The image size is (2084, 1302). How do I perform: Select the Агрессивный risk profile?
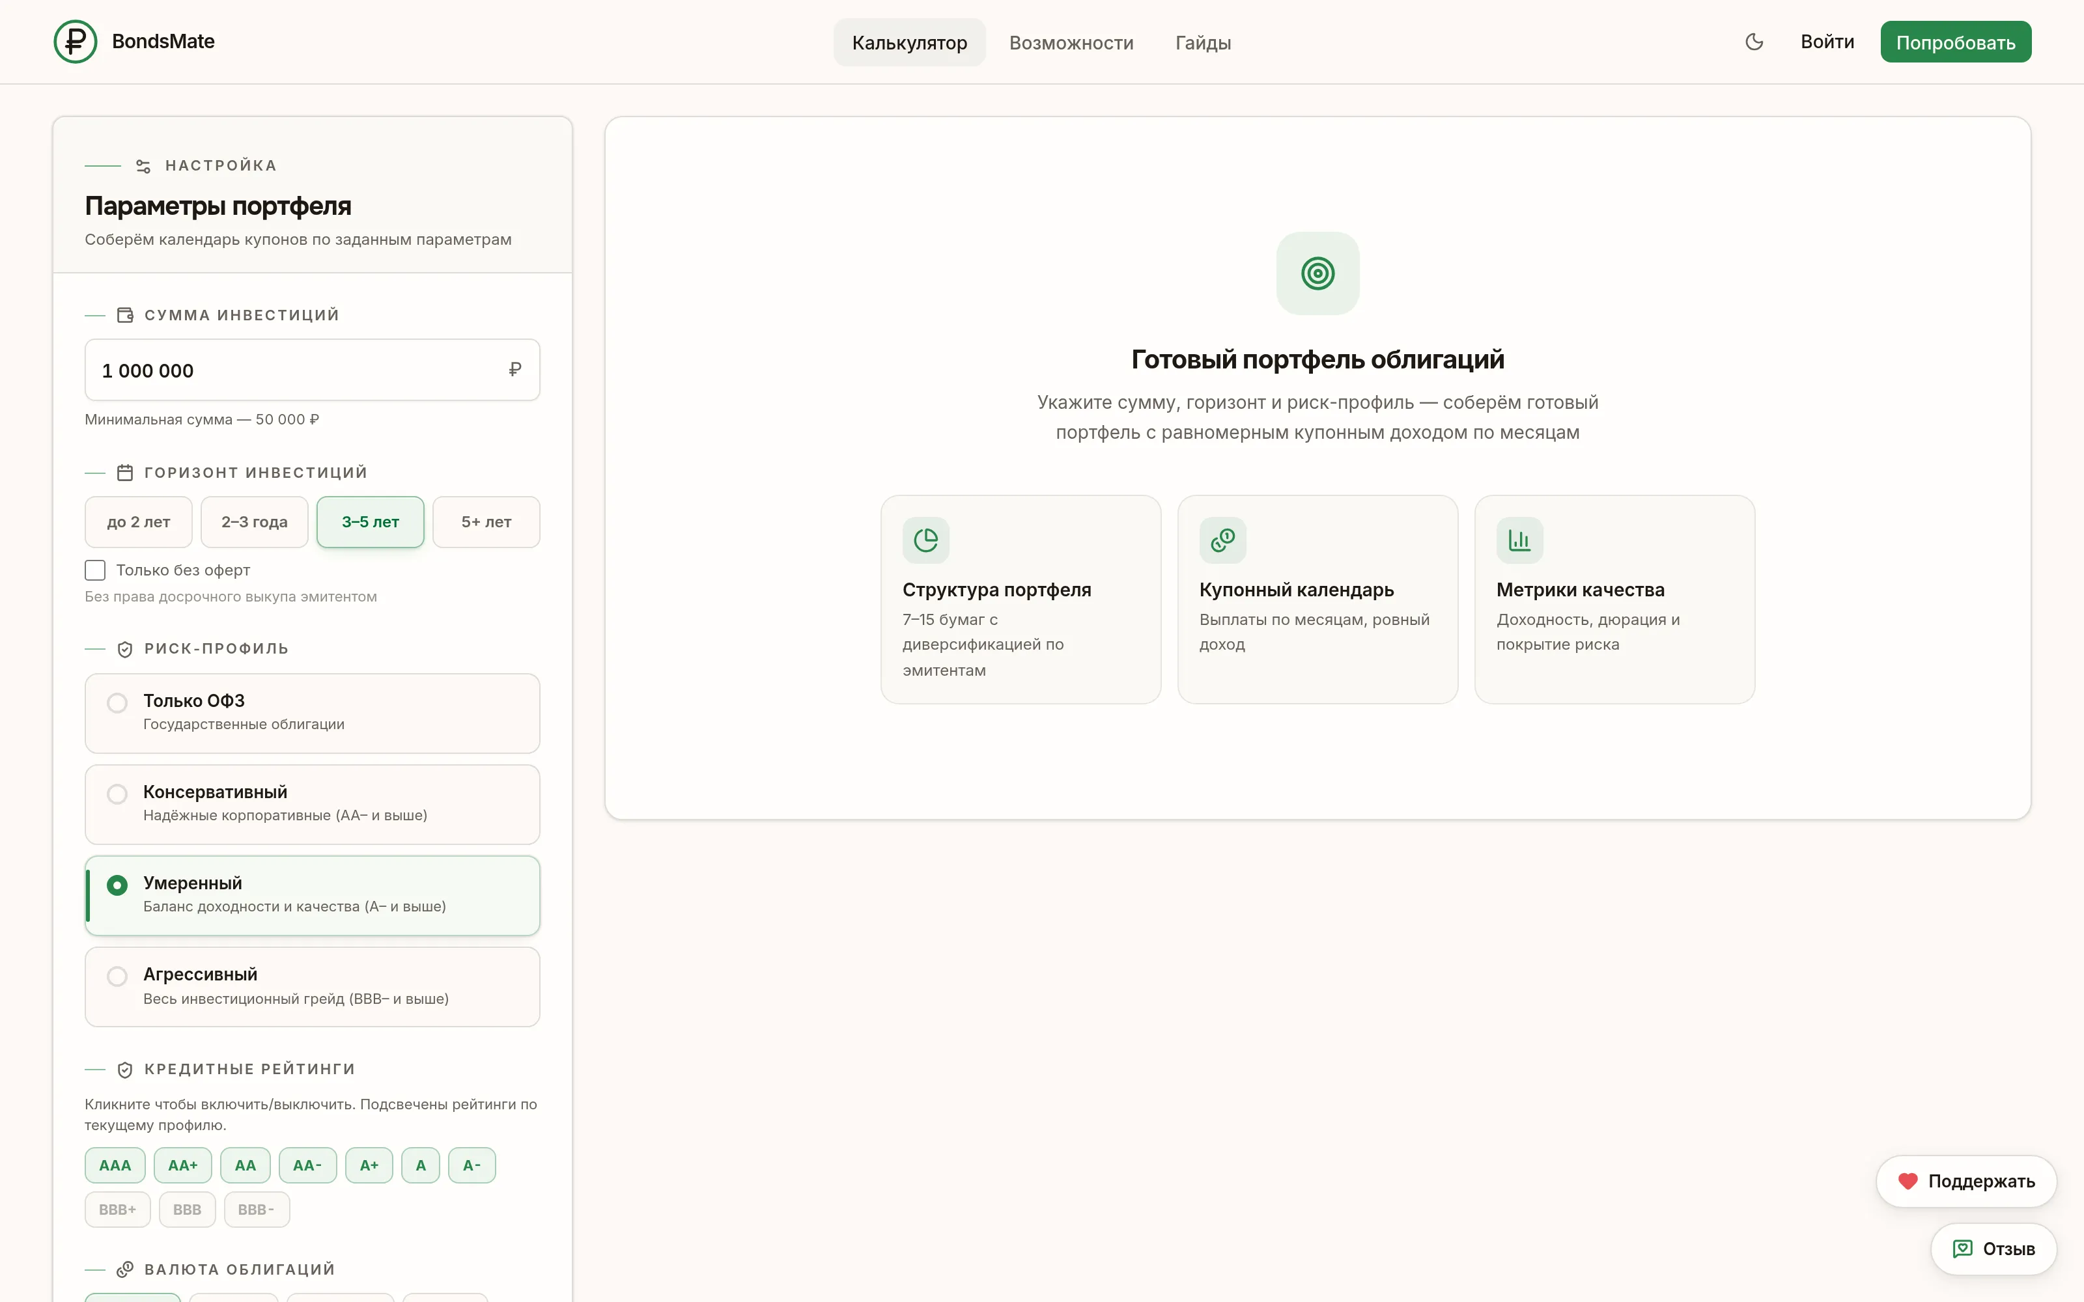point(313,987)
